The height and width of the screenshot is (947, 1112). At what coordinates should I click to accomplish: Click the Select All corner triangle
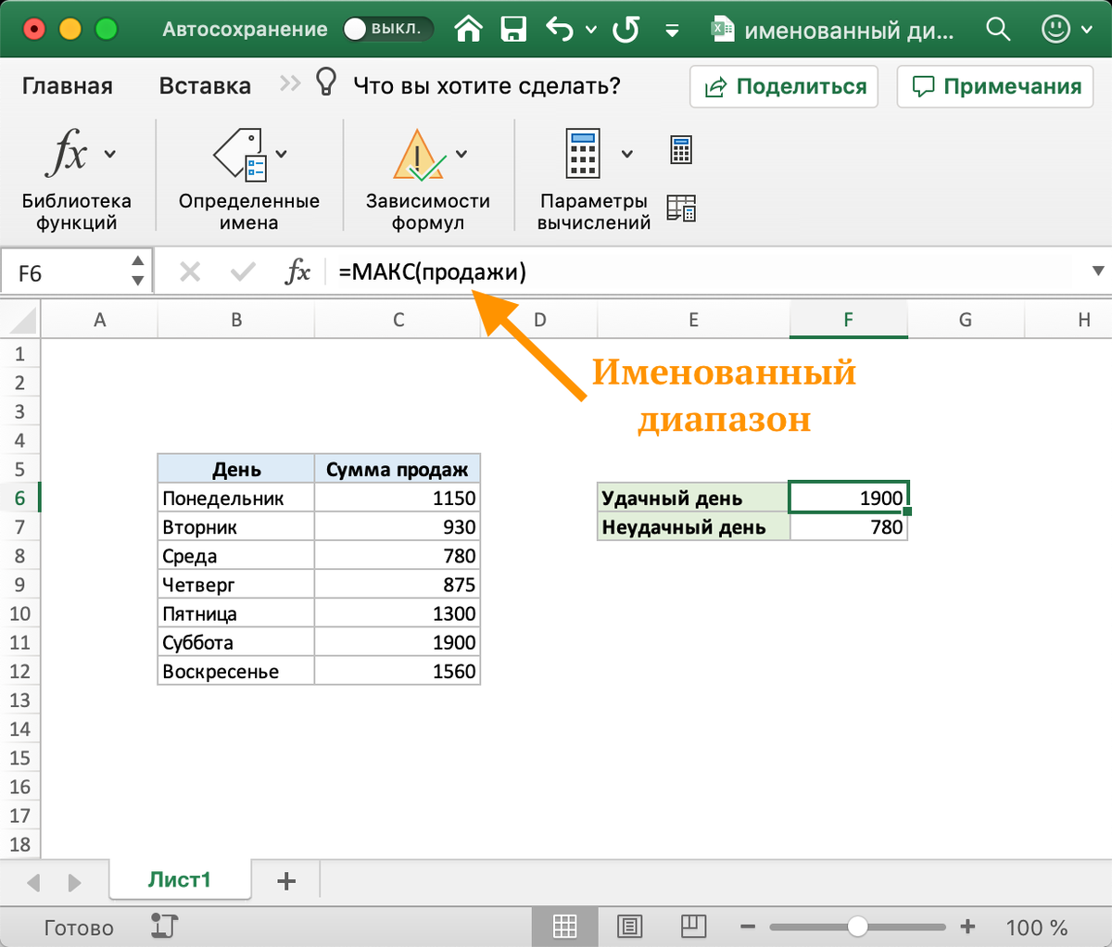[20, 320]
